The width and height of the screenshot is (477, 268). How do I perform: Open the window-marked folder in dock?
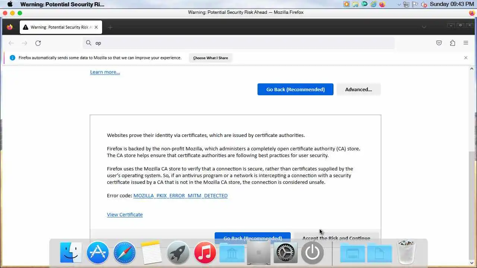[352, 253]
